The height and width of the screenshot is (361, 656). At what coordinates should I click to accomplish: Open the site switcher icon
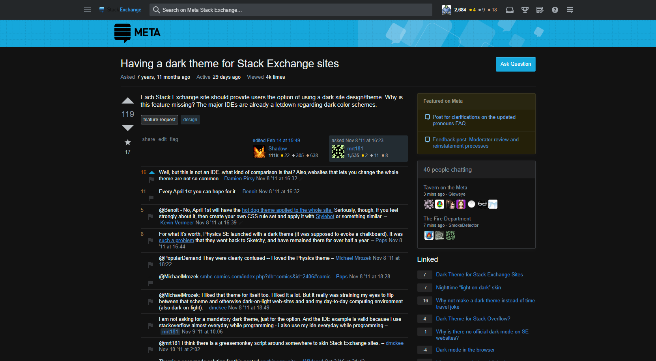[x=570, y=10]
